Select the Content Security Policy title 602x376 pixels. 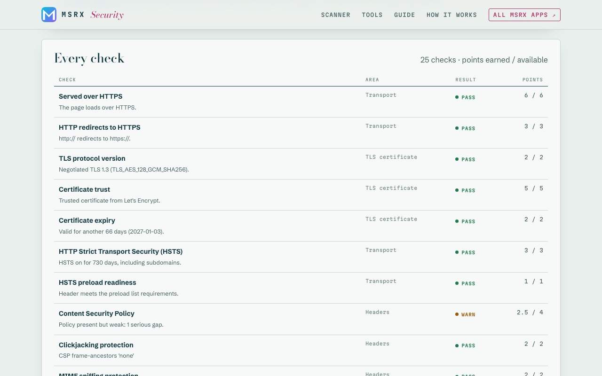click(x=96, y=313)
